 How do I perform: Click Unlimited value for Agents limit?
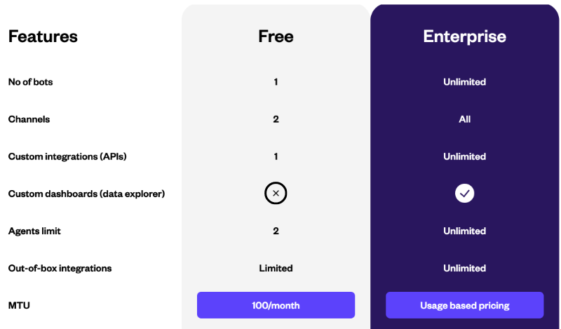pos(464,231)
